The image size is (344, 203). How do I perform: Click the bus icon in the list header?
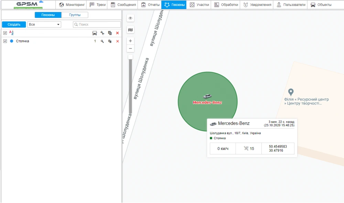pos(95,33)
